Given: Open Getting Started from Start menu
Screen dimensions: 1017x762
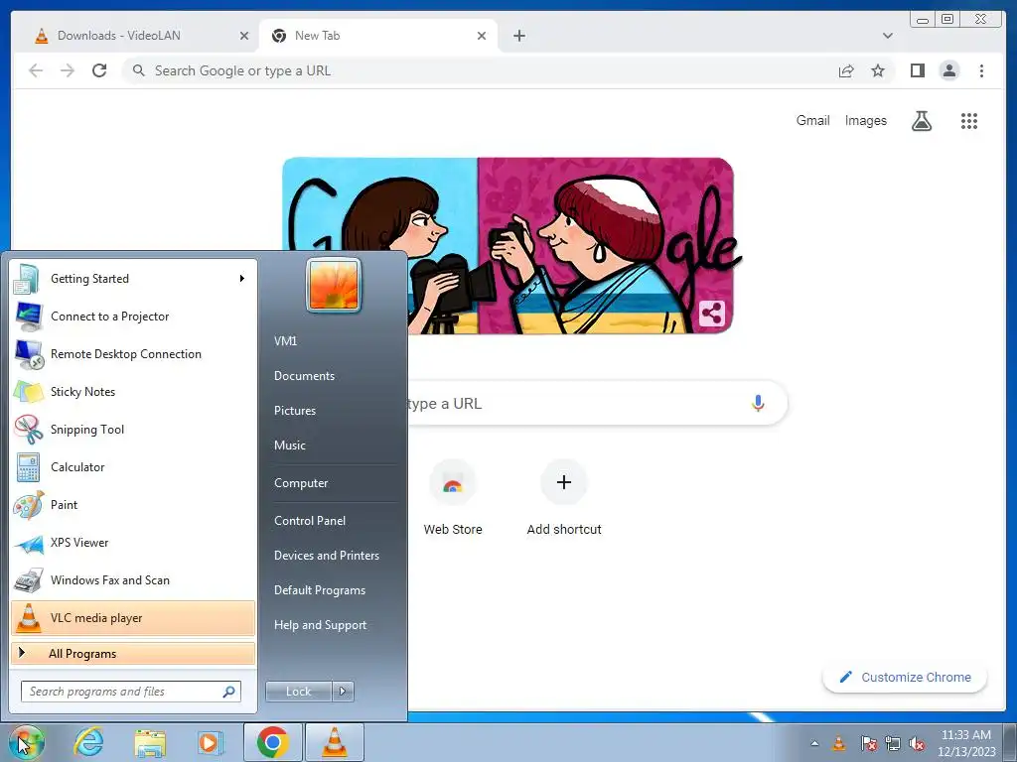Looking at the screenshot, I should pos(133,279).
